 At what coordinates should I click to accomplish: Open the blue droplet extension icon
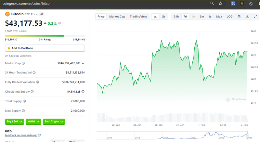pos(251,4)
